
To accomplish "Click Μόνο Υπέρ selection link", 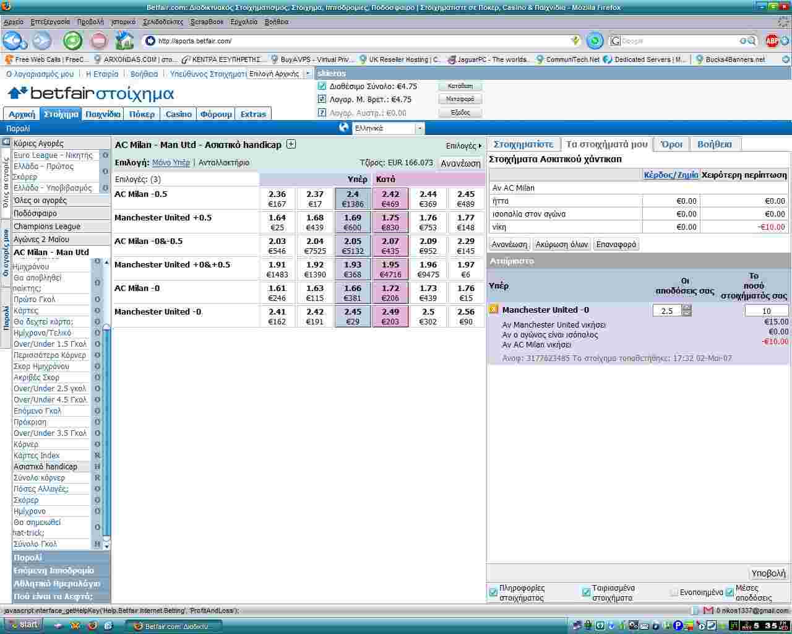I will (x=171, y=163).
